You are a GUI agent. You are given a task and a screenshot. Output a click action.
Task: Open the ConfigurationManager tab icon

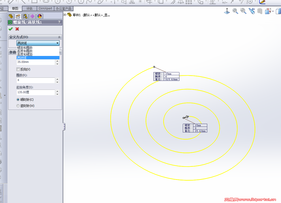25,16
